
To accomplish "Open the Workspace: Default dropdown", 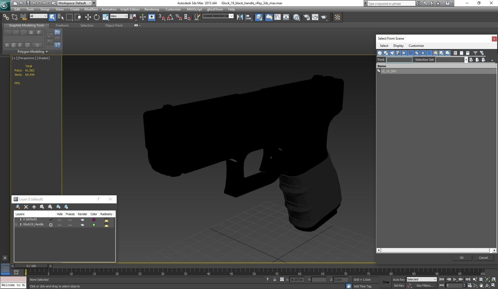I will 75,3.
